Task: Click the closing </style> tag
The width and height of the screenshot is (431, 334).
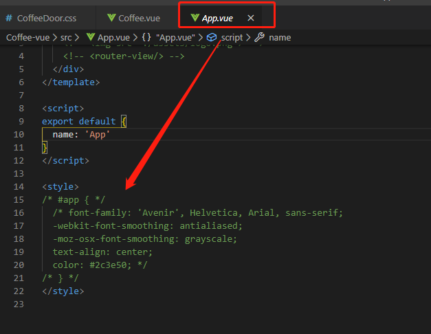Action: click(x=63, y=291)
